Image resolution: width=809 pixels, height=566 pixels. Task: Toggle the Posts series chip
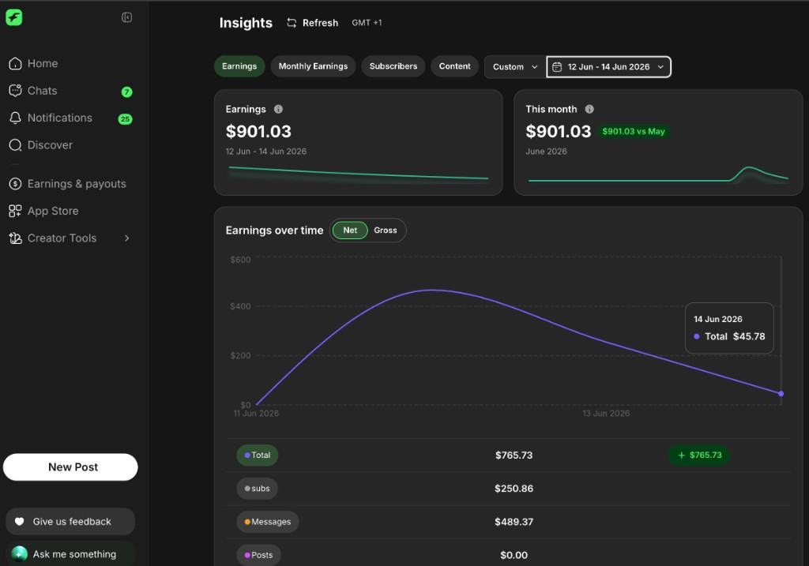point(258,555)
